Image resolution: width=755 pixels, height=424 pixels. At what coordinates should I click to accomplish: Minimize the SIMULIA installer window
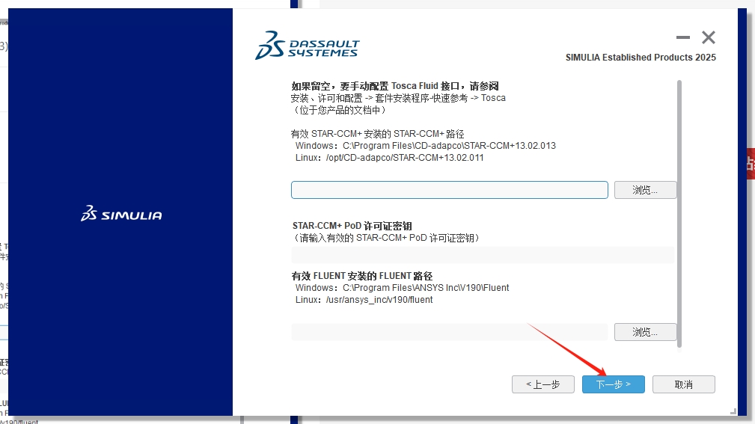click(682, 37)
